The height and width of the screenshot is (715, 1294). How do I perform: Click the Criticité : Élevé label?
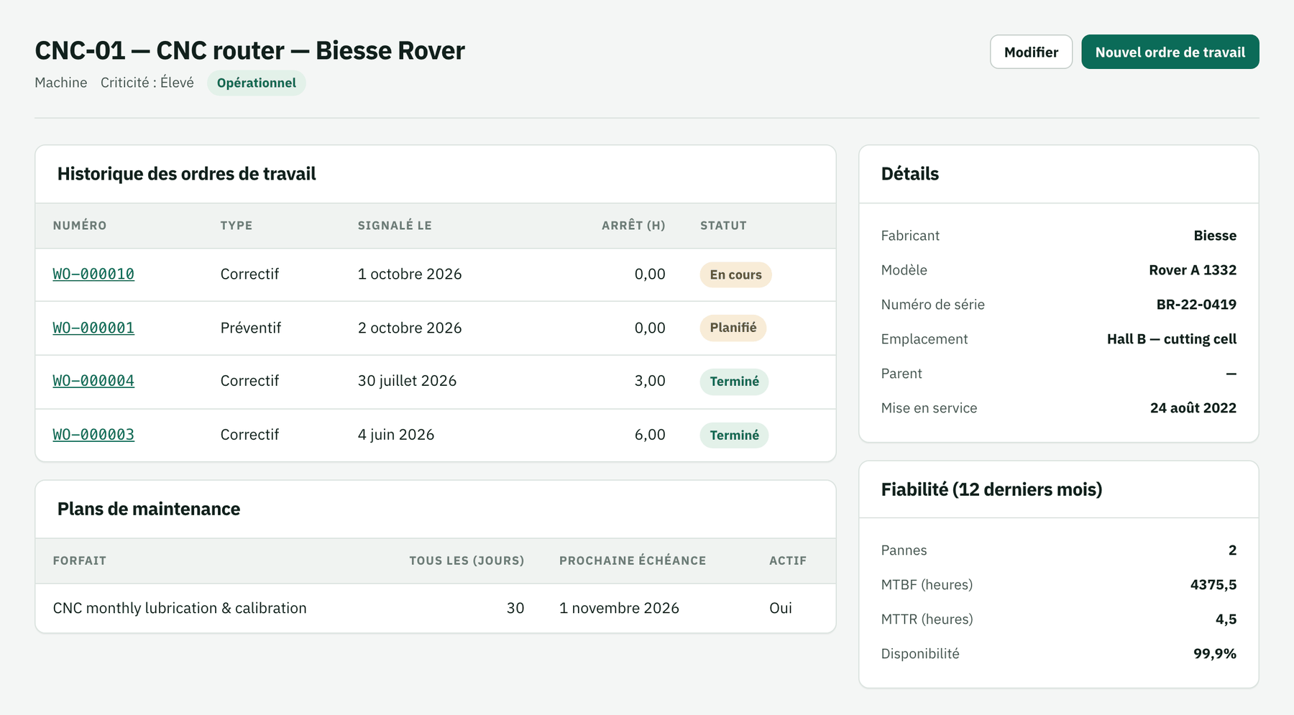click(147, 83)
